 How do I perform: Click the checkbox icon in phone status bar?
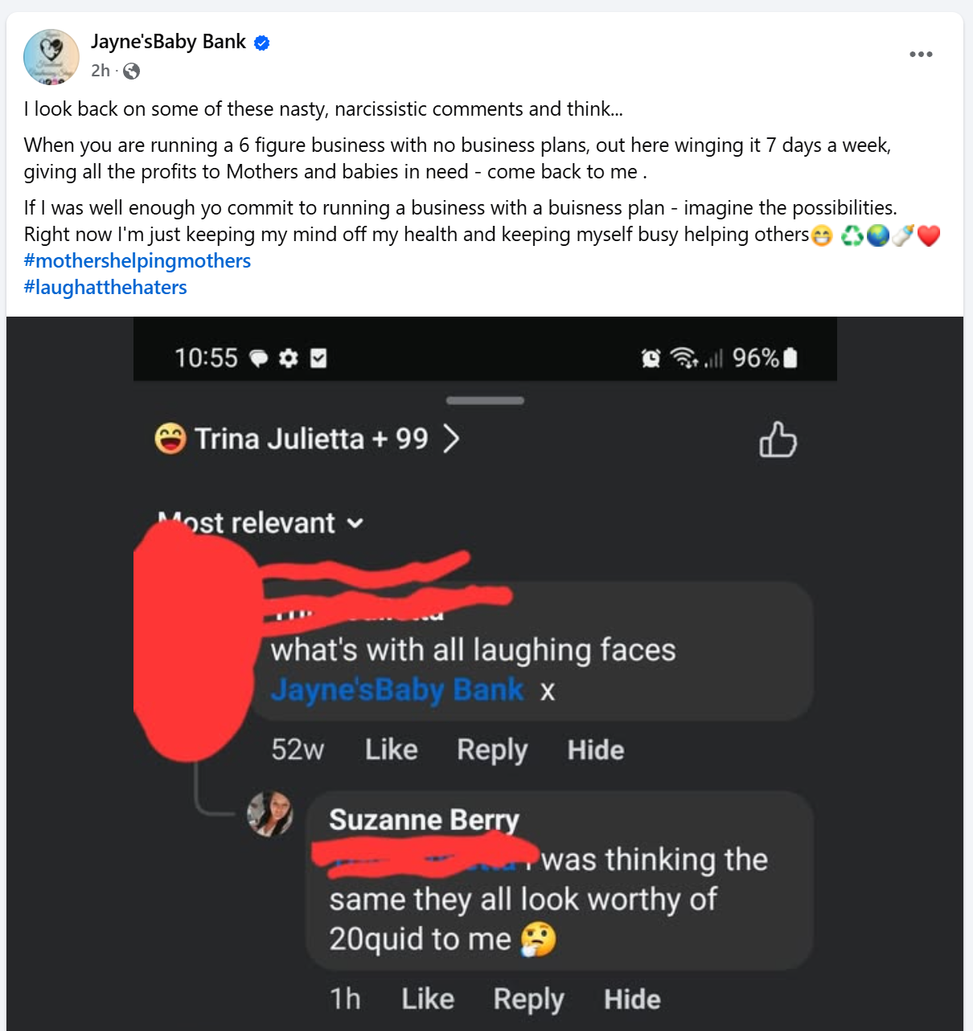click(x=318, y=358)
